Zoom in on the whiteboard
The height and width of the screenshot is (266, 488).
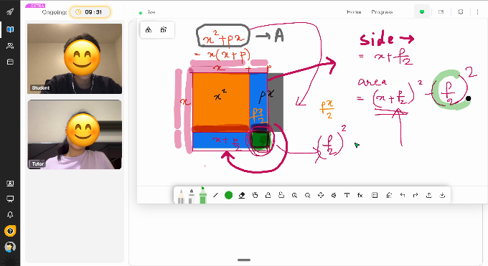tap(294, 195)
